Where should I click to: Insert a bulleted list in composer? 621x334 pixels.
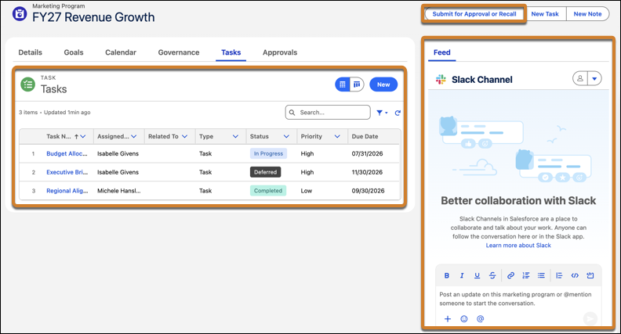tap(541, 275)
